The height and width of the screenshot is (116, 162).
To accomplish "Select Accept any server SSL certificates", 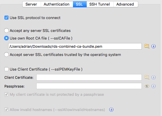I will click(6, 30).
